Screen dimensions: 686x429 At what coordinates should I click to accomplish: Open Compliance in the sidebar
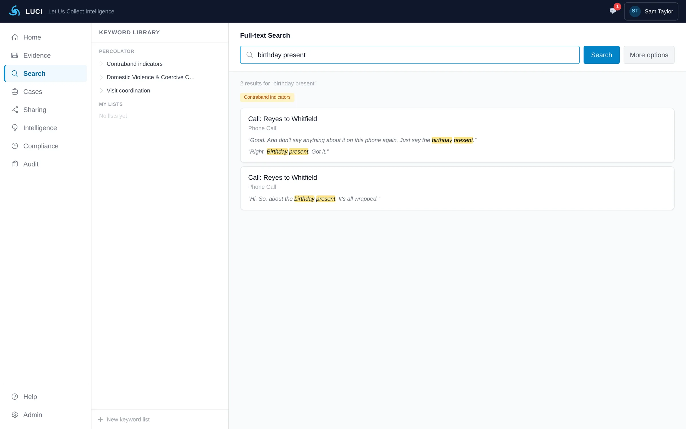[45, 146]
